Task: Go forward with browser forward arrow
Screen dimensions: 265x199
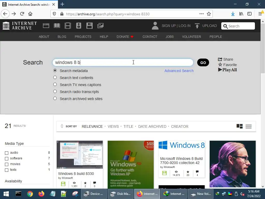Action: pyautogui.click(x=14, y=14)
